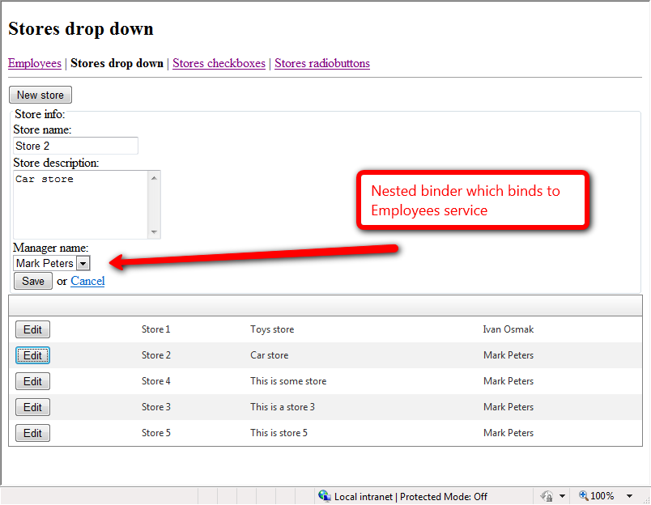Focus the Store description text area
Screen dimensions: 651x505
81,204
